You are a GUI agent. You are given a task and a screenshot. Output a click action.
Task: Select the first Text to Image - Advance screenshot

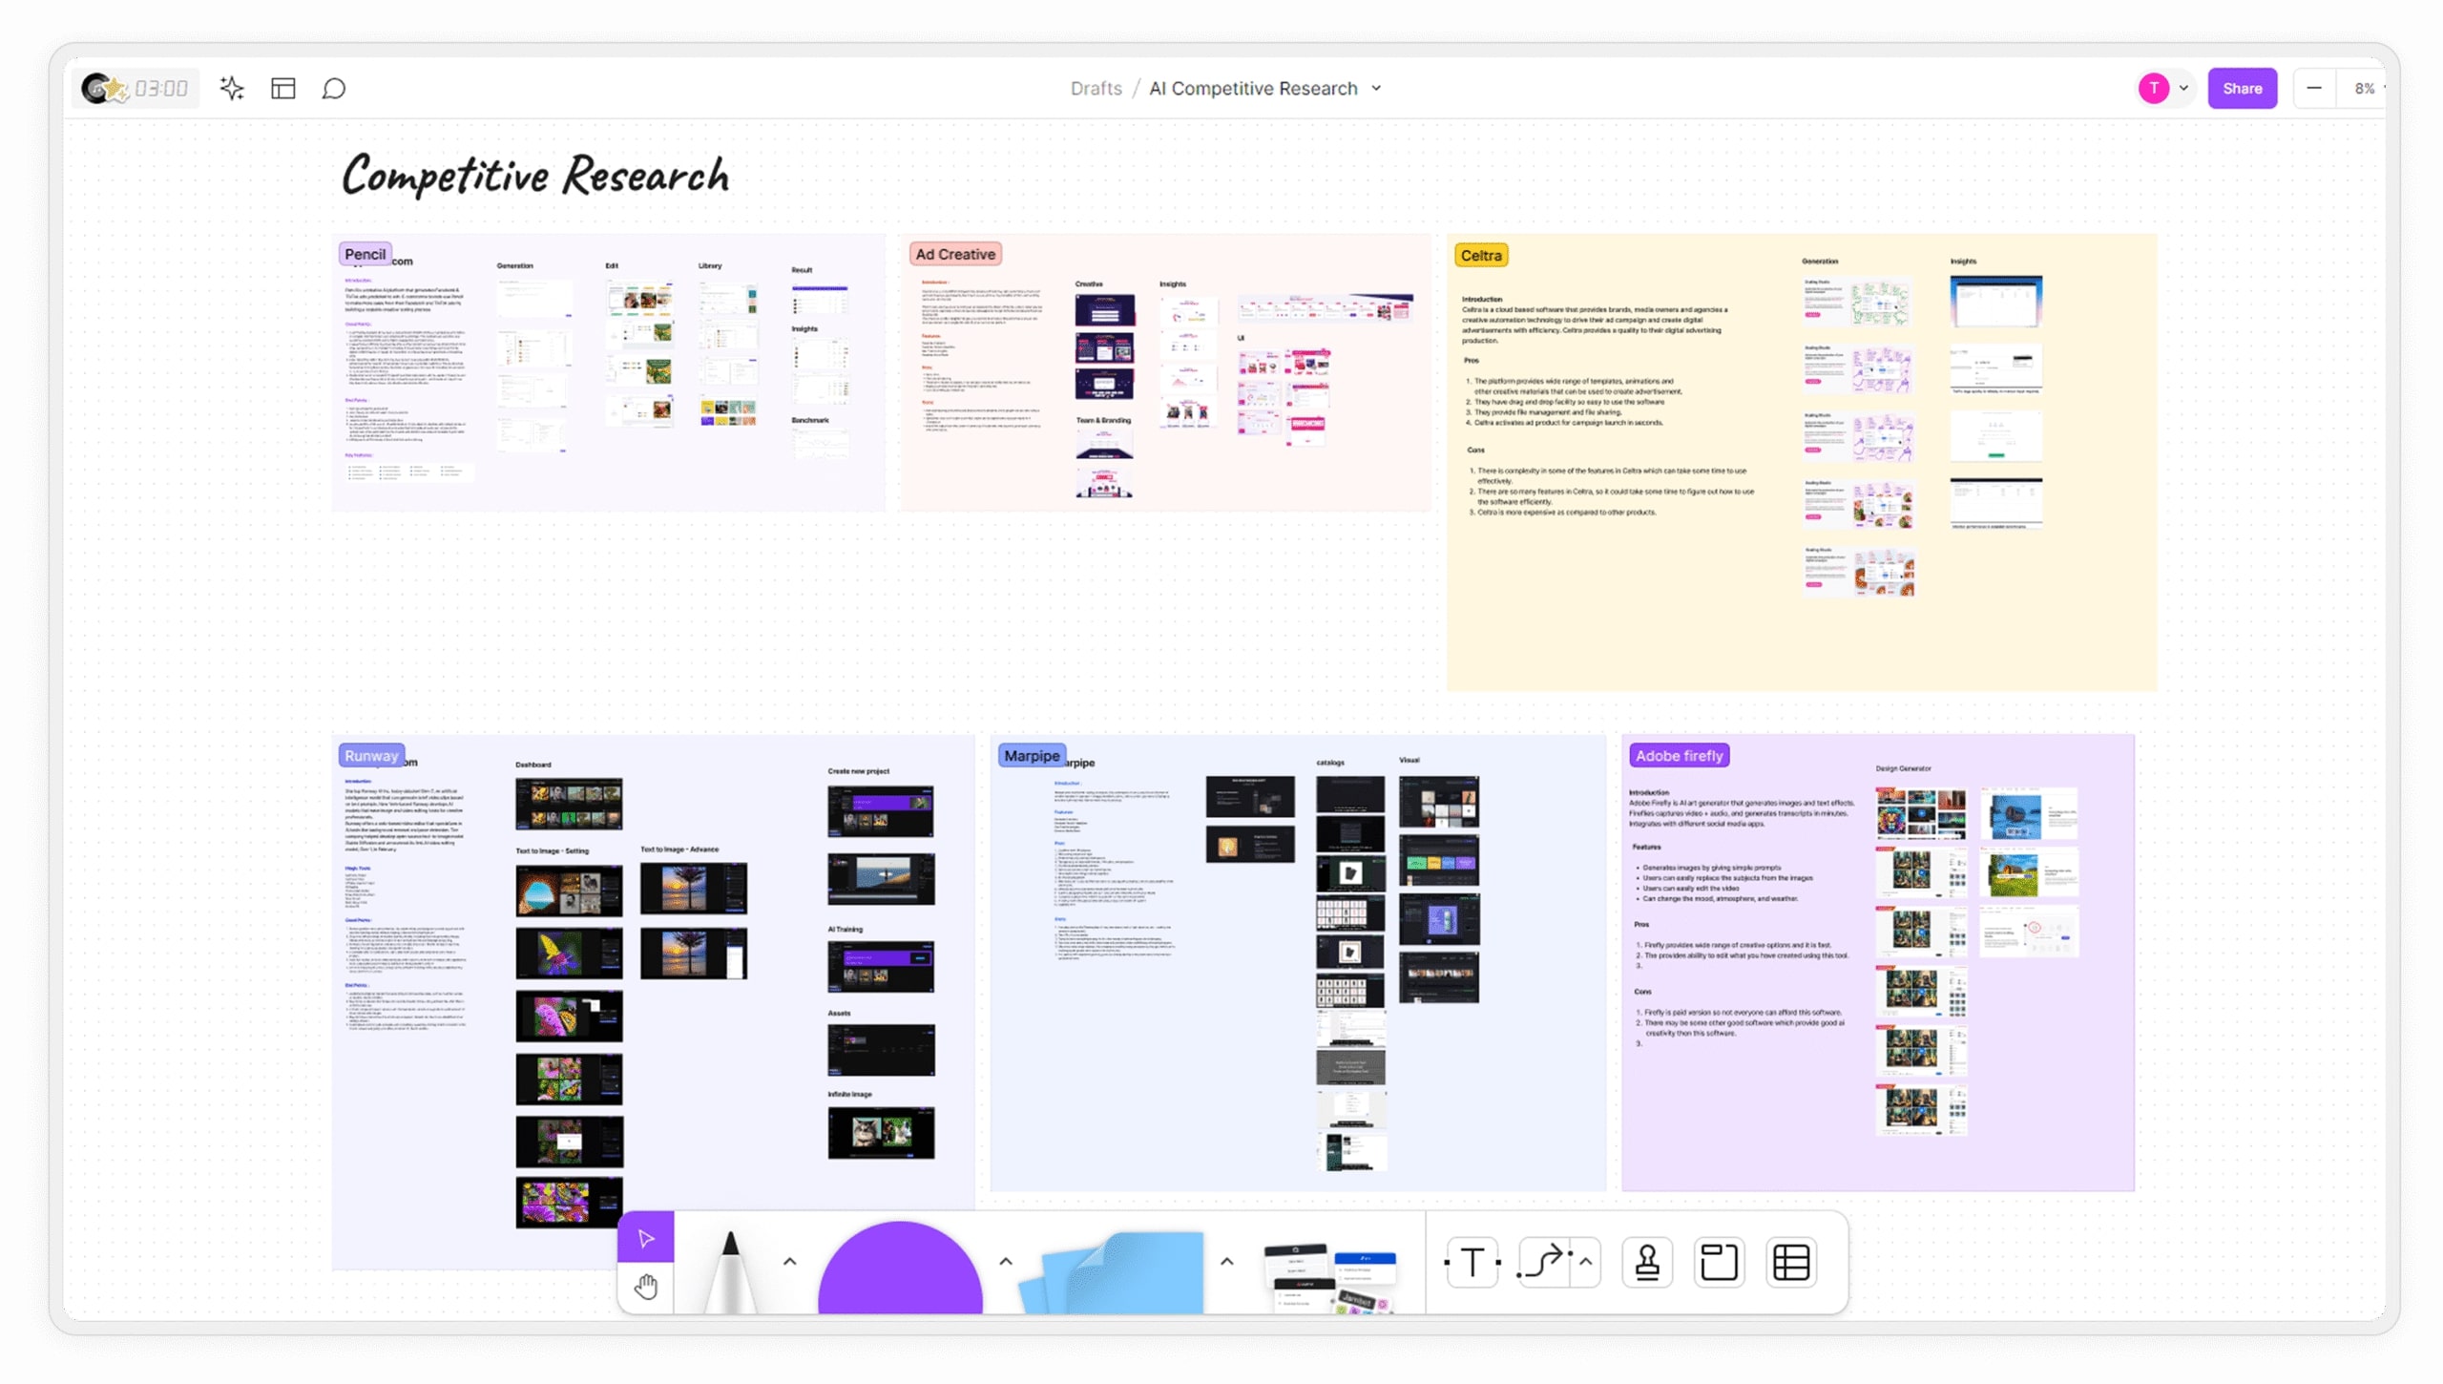[x=694, y=888]
